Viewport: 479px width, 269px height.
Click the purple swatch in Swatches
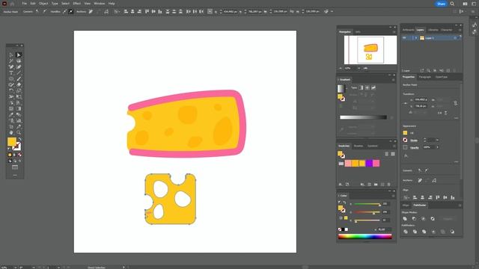click(369, 164)
